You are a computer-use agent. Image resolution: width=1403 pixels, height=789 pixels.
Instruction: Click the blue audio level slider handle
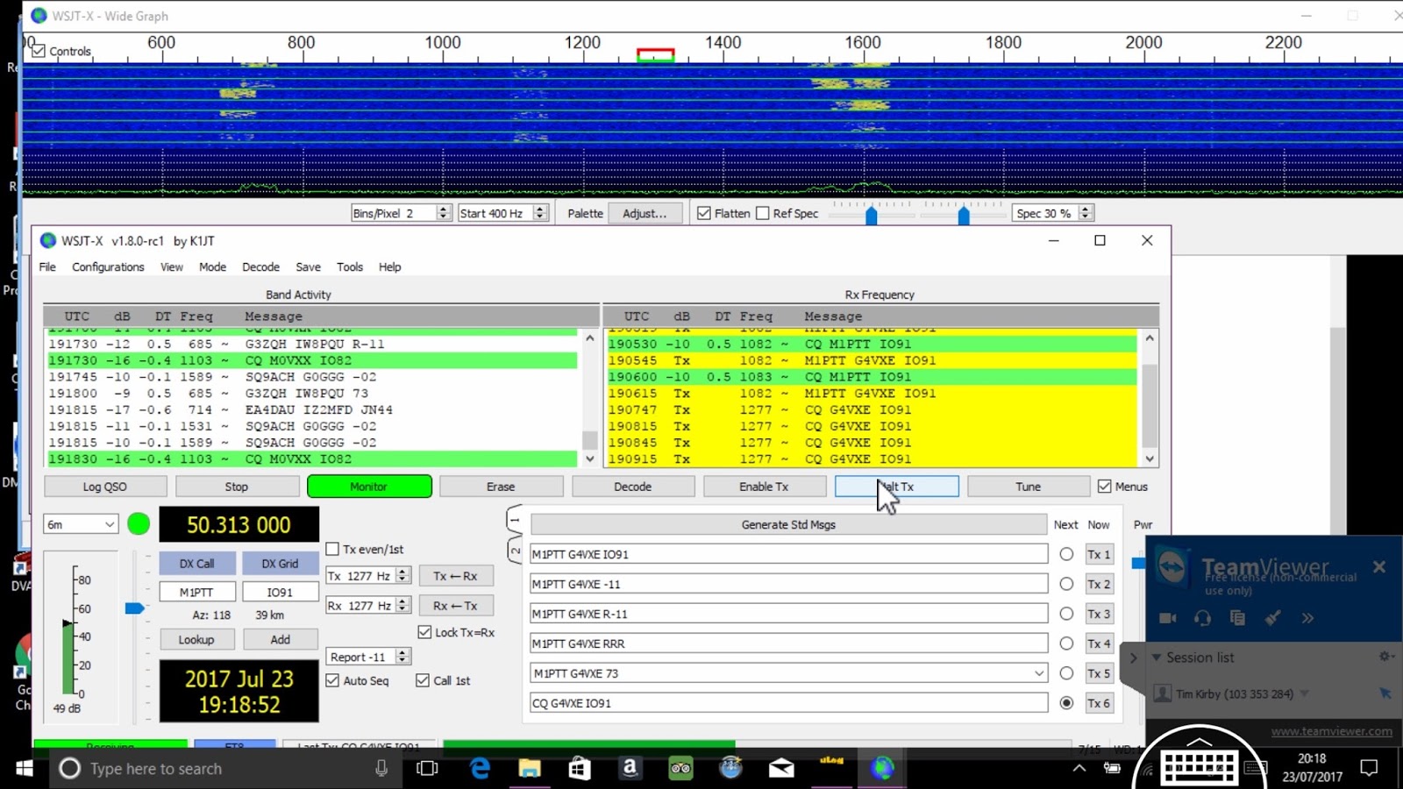point(135,608)
